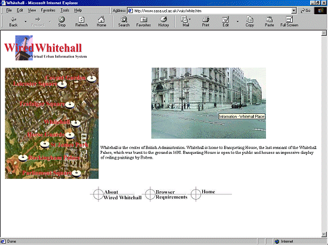Select the Trafalgar Square map marker
This screenshot has height=245, width=328.
coord(70,105)
